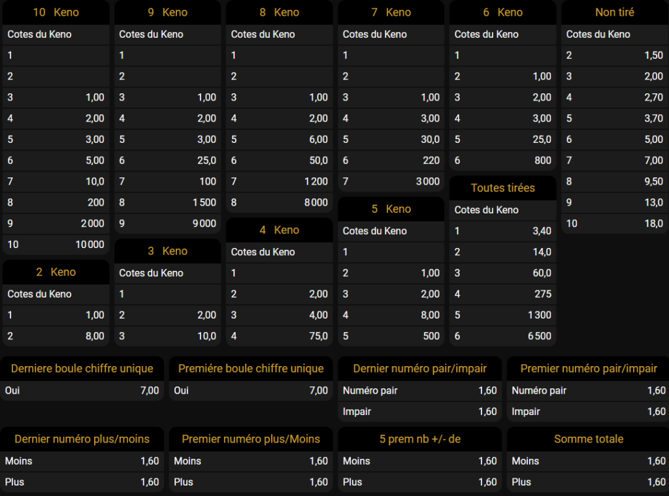Pick Moins under 5 prem nb +/- de
Image resolution: width=669 pixels, height=496 pixels.
coord(419,461)
